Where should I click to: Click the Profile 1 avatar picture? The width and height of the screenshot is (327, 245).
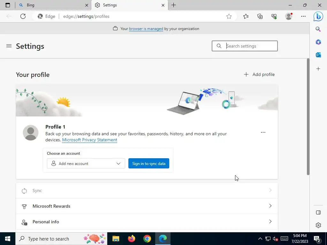31,133
